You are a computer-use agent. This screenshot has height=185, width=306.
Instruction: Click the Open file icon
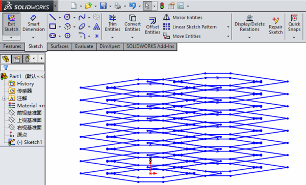tap(88, 6)
